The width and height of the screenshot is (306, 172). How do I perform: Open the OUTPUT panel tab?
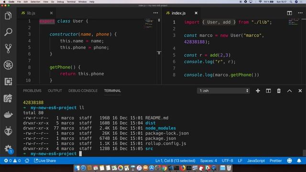55,91
